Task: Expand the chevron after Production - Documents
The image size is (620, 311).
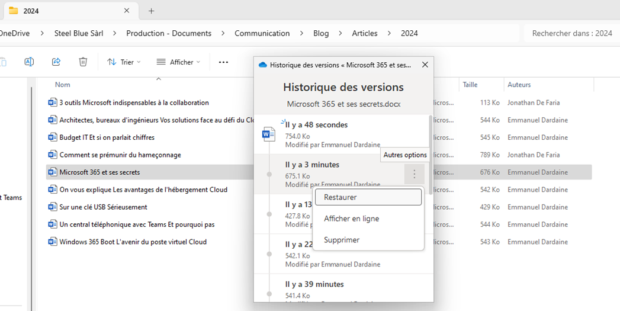Action: 223,33
